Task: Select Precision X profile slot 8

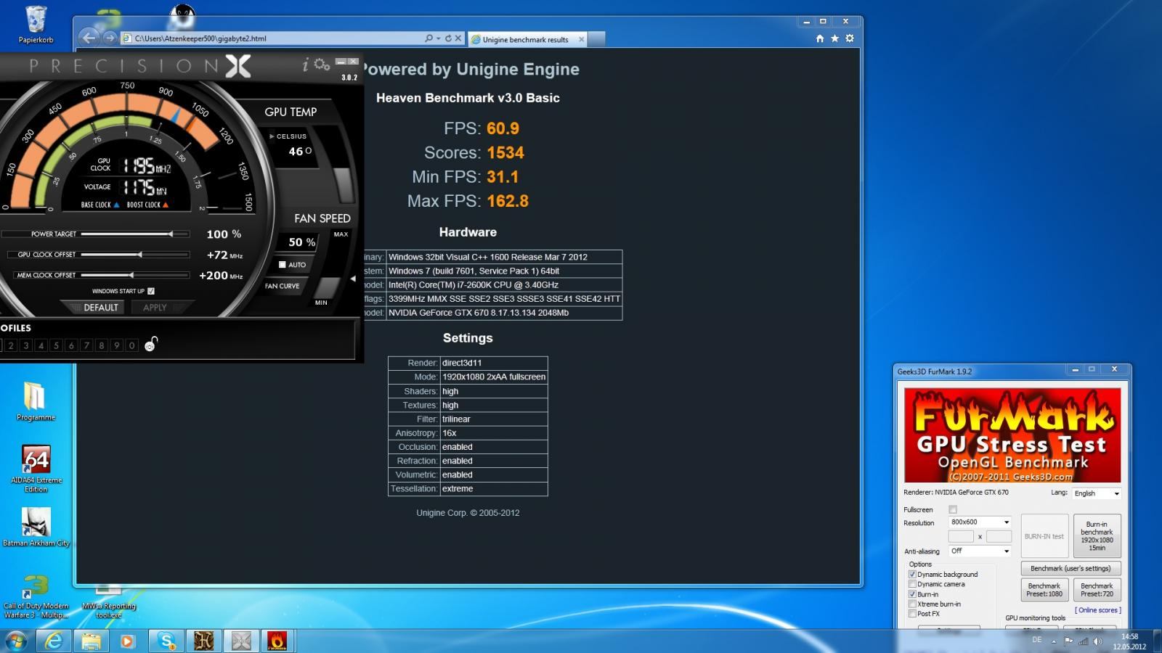Action: (x=102, y=345)
